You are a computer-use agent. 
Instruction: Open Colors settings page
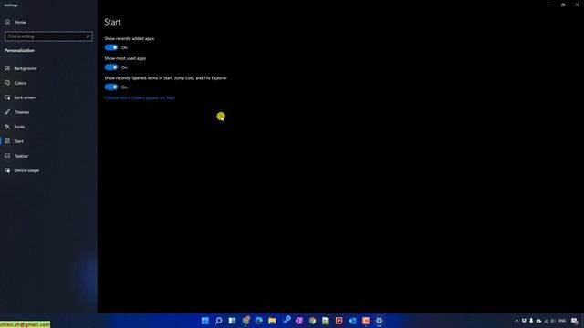tap(16, 83)
